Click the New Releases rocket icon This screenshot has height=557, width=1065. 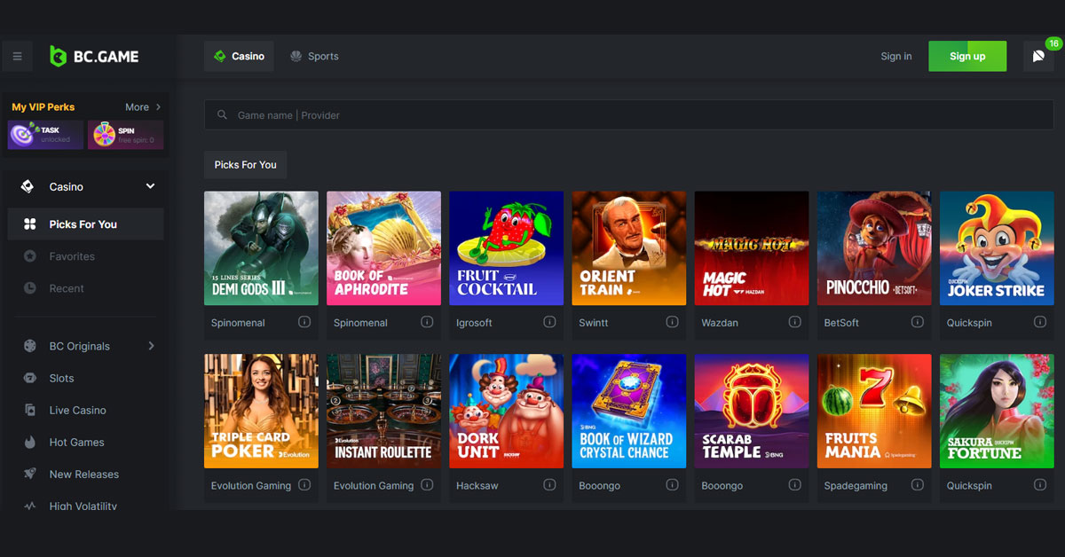tap(30, 474)
